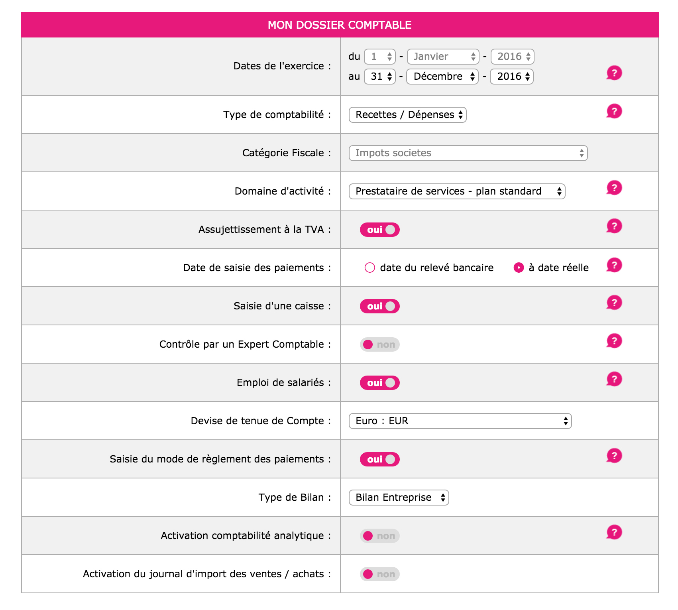Image resolution: width=678 pixels, height=610 pixels.
Task: Expand Domaine d'activité selector
Action: [x=457, y=191]
